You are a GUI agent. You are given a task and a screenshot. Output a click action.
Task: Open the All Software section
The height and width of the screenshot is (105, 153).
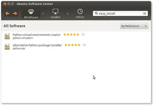click(31, 14)
